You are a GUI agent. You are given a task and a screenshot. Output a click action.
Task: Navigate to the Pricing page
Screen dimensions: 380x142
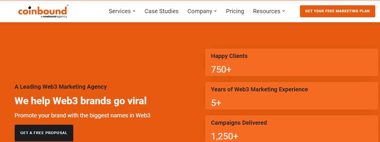tap(235, 11)
